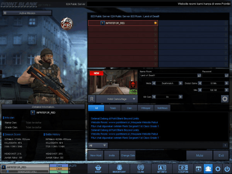Switch to the Team chat tab
232x174 pixels.
(113, 108)
